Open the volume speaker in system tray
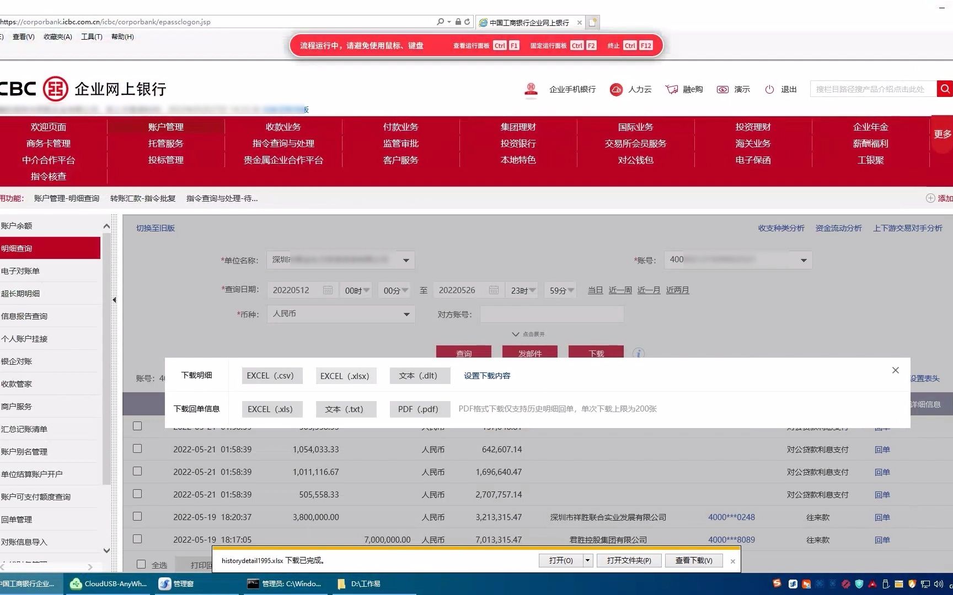 pos(939,584)
